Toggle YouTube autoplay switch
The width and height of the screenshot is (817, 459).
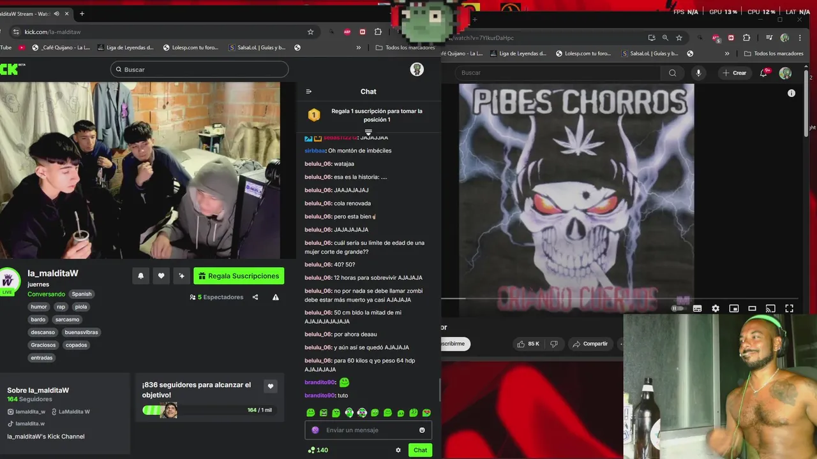coord(677,309)
